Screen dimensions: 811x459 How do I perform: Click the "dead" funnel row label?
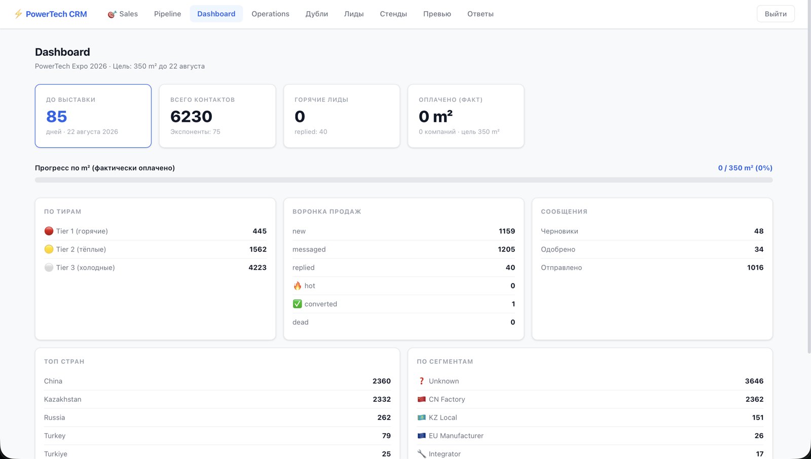(300, 322)
